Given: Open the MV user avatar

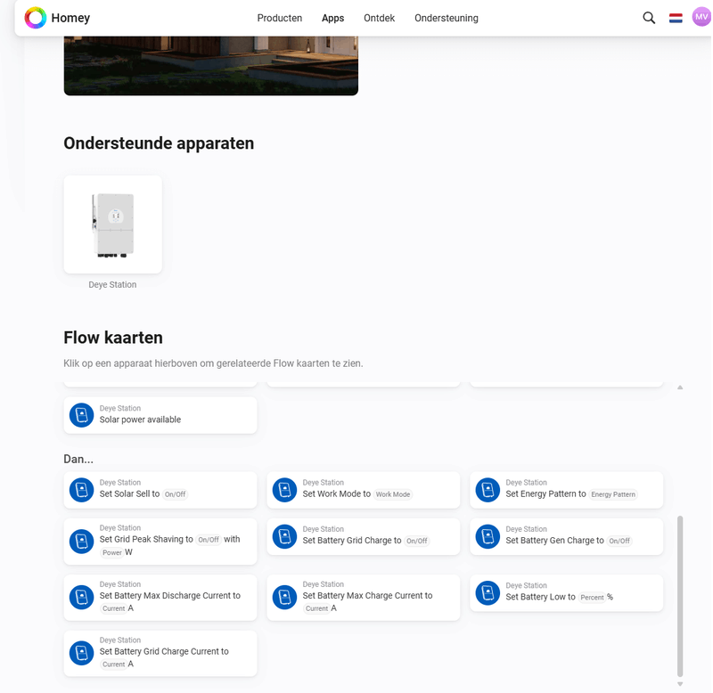Looking at the screenshot, I should (x=701, y=17).
